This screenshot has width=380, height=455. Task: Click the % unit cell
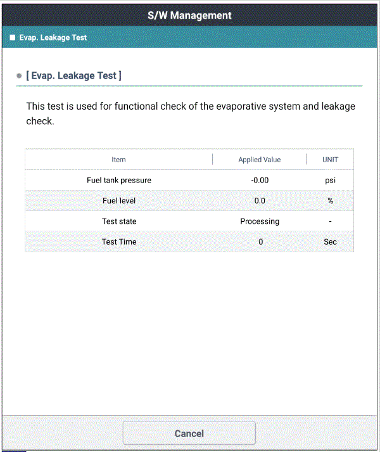click(330, 201)
